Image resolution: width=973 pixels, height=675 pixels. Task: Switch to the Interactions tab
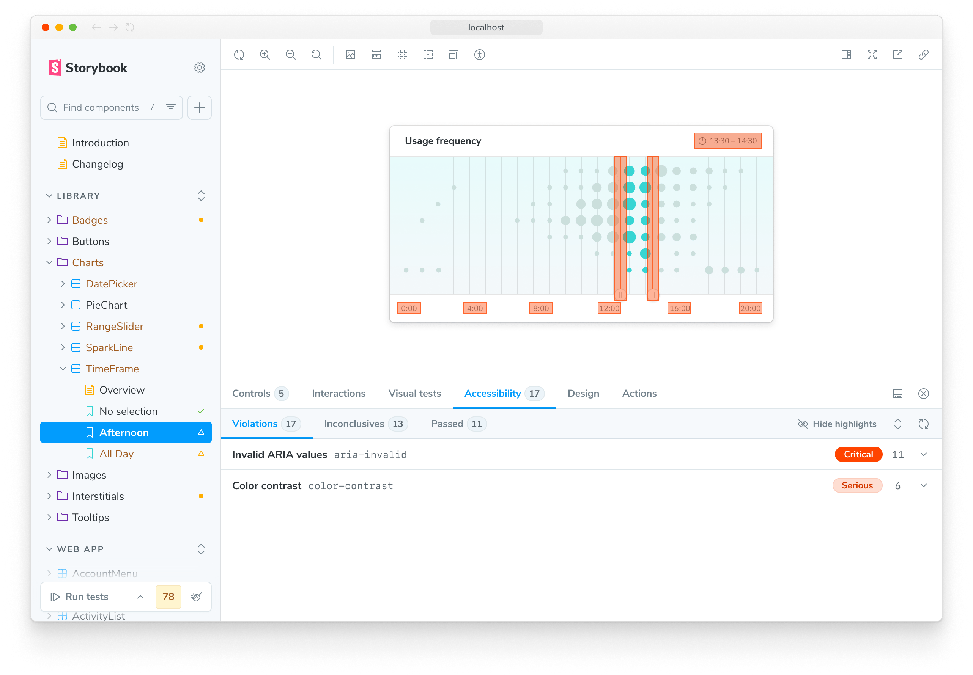339,393
